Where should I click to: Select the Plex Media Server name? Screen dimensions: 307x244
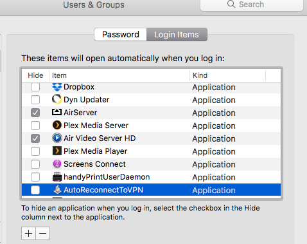click(96, 126)
